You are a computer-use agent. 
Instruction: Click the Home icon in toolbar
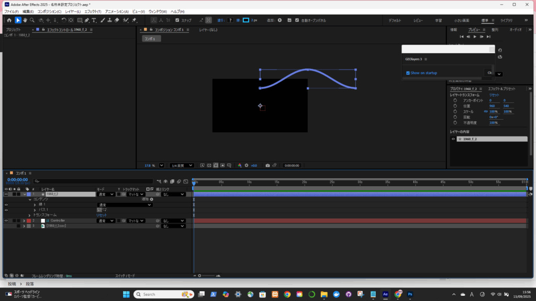[9, 20]
